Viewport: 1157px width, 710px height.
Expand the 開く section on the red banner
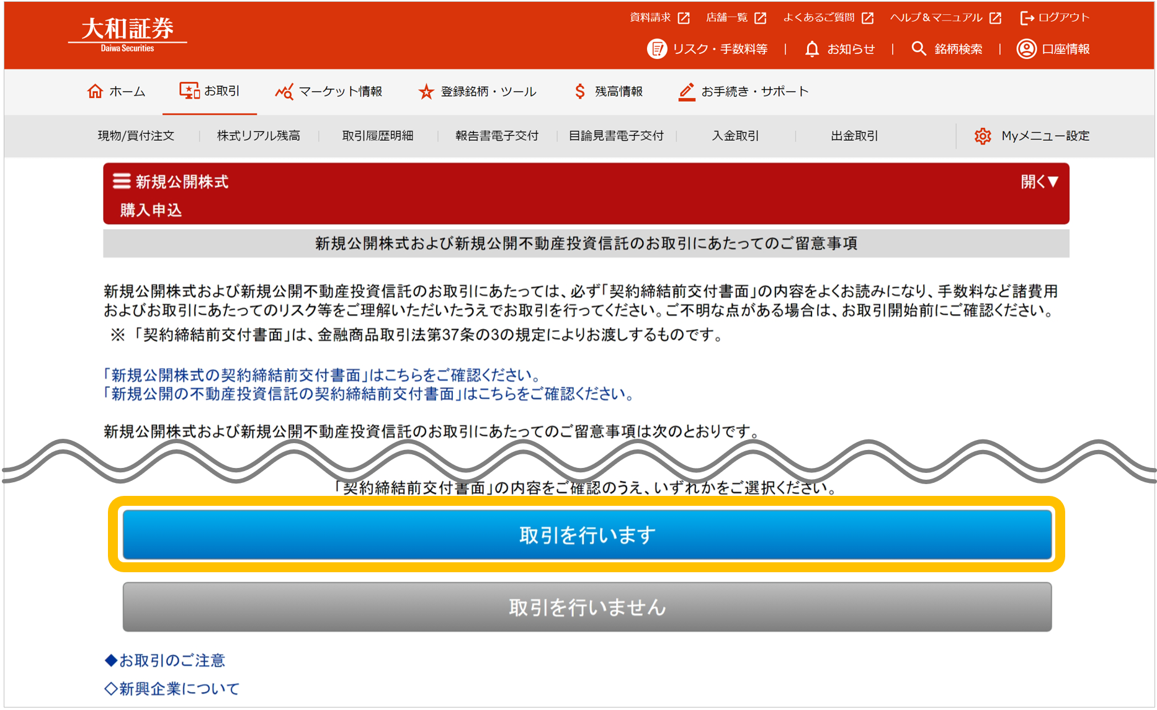(x=1040, y=181)
